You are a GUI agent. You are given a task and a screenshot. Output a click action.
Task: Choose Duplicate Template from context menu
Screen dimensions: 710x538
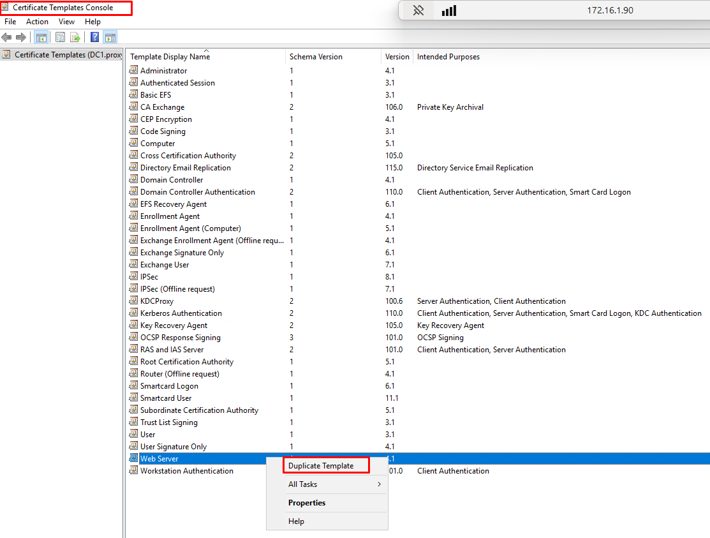(327, 465)
